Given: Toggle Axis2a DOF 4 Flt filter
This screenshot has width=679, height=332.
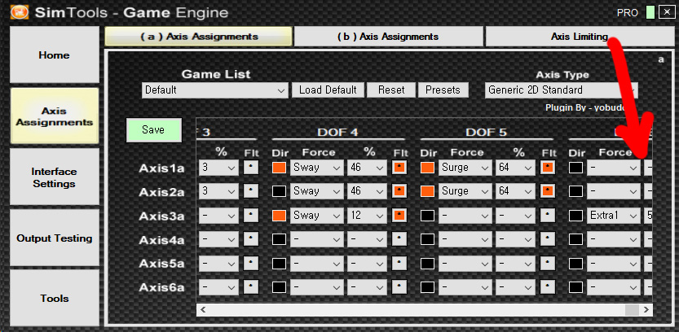Looking at the screenshot, I should [x=399, y=191].
